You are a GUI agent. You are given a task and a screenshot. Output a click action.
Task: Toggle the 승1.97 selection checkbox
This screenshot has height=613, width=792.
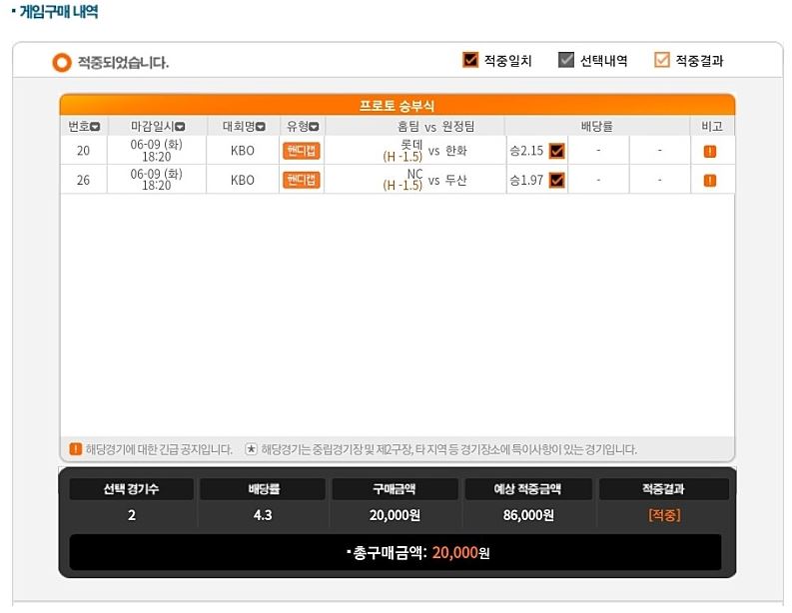click(x=556, y=181)
